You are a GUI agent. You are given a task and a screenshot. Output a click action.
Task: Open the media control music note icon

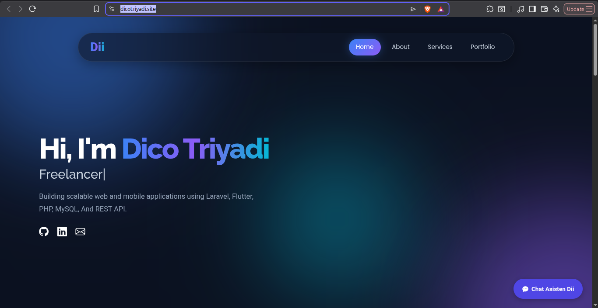point(521,9)
